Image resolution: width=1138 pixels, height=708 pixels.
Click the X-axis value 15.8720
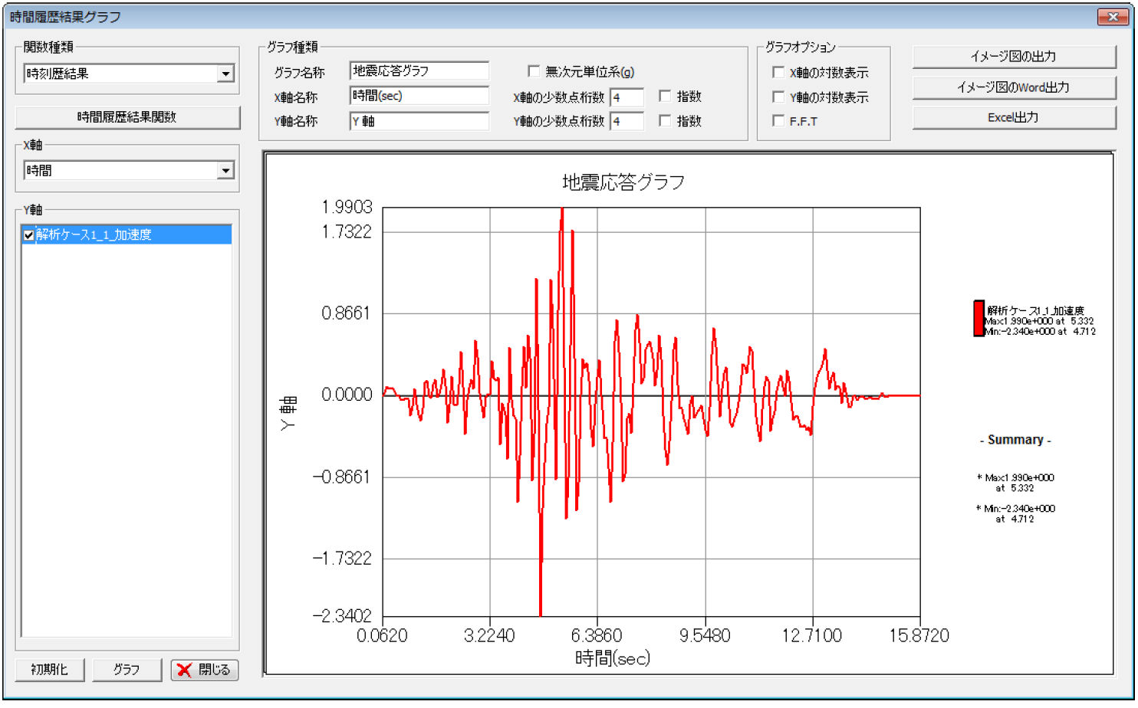[x=919, y=635]
